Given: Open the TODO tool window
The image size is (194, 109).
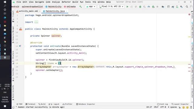Looking at the screenshot, I should click(x=19, y=104).
